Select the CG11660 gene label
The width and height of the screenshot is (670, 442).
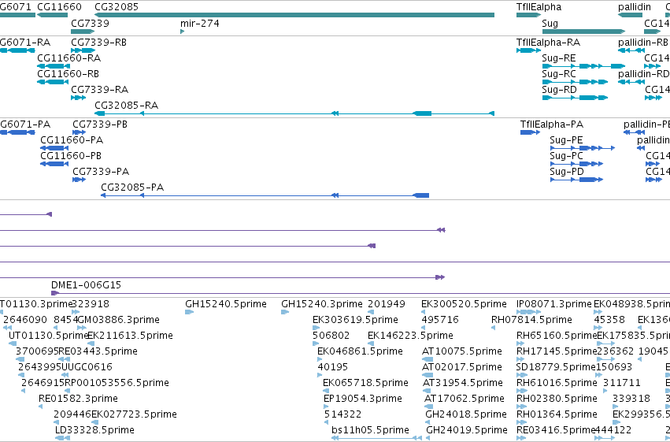click(x=59, y=7)
